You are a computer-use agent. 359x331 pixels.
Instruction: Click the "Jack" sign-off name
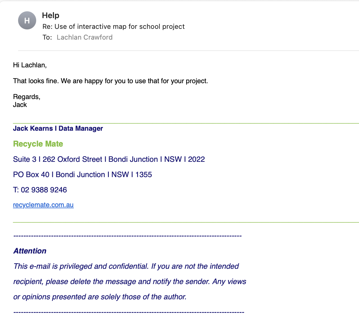(x=20, y=105)
